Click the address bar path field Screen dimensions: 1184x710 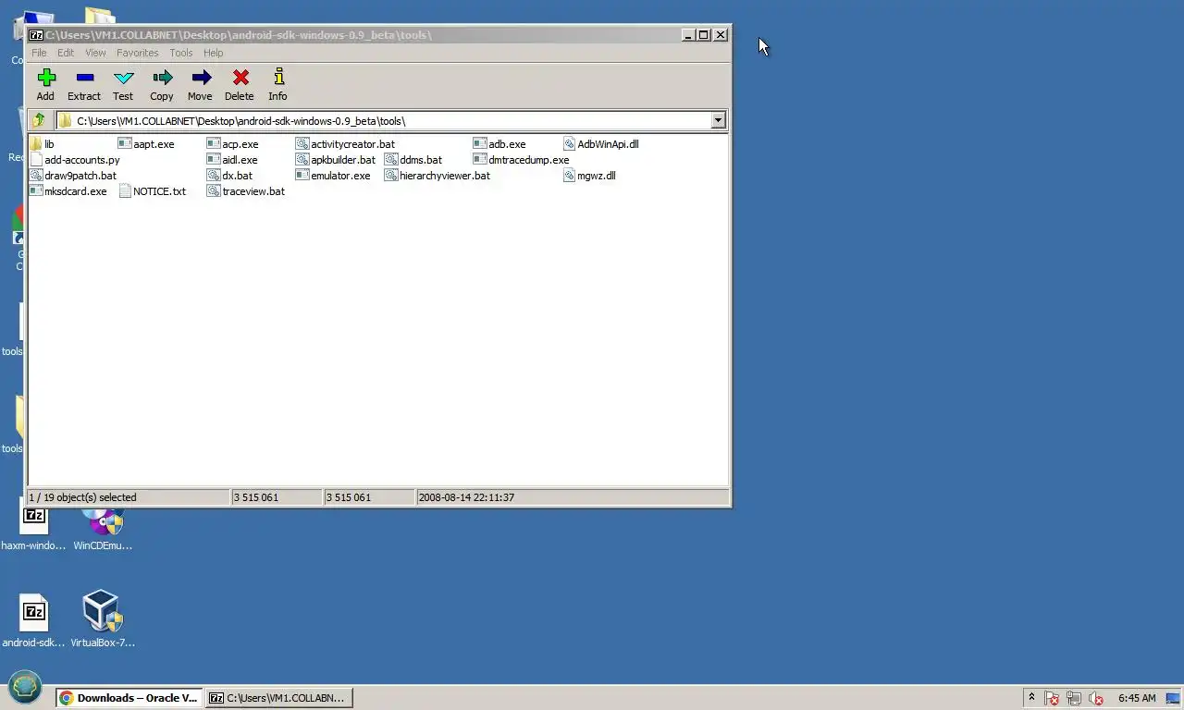point(383,120)
